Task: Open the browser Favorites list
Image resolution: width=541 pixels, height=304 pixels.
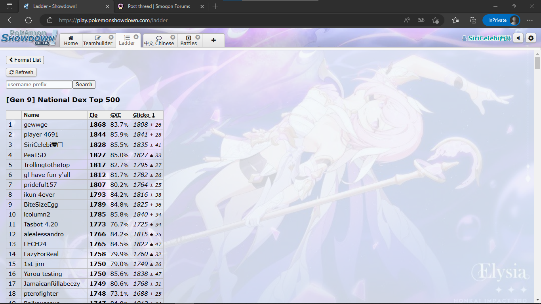Action: (455, 20)
